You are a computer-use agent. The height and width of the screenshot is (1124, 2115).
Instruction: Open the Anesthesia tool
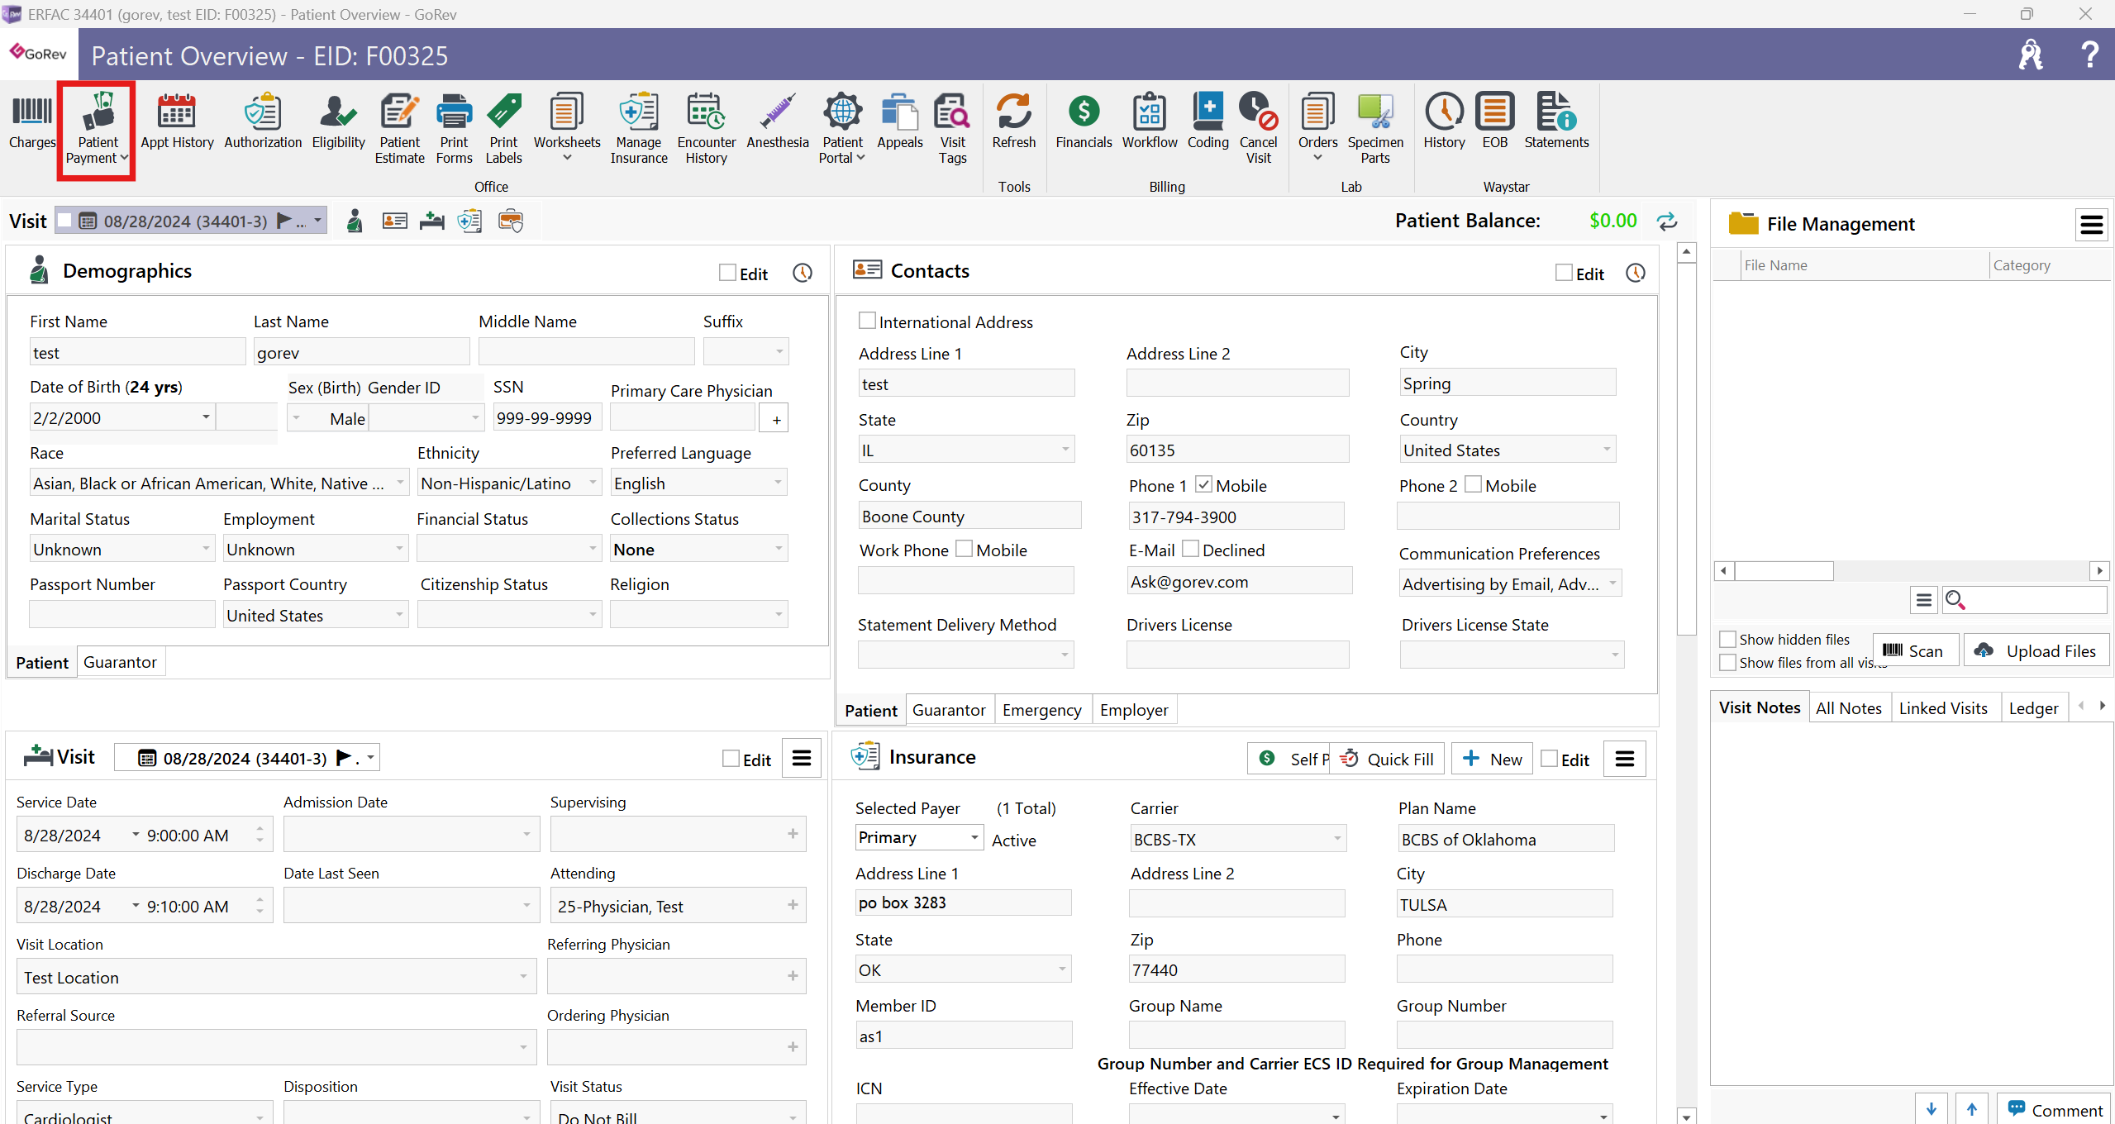(x=777, y=122)
